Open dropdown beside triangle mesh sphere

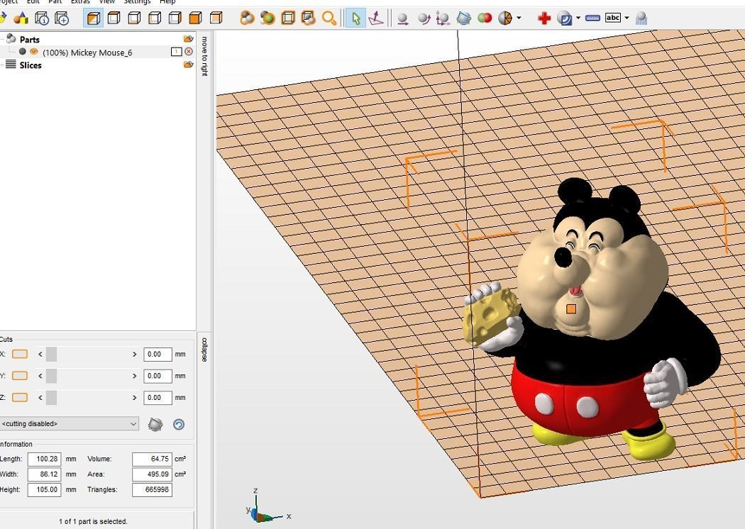point(519,18)
